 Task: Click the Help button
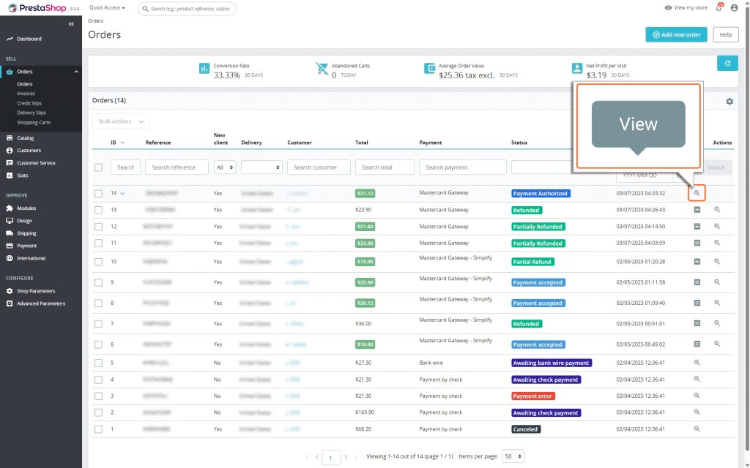click(726, 35)
